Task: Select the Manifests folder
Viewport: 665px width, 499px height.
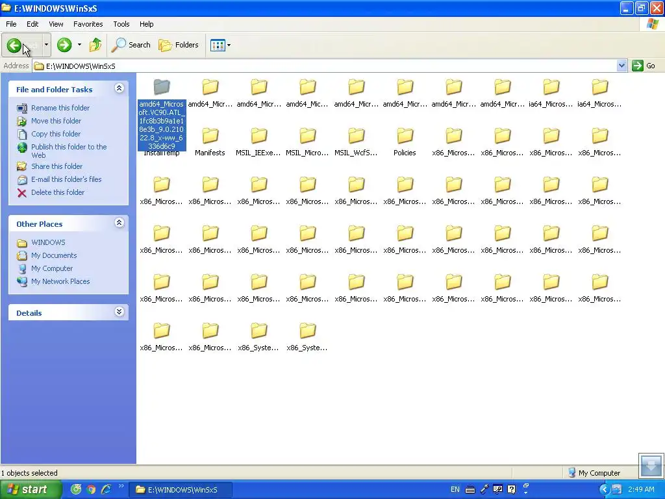Action: click(x=210, y=142)
